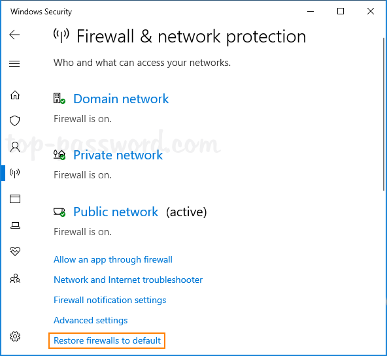Open Public network settings
Viewport: 387px width, 356px height.
pyautogui.click(x=116, y=212)
